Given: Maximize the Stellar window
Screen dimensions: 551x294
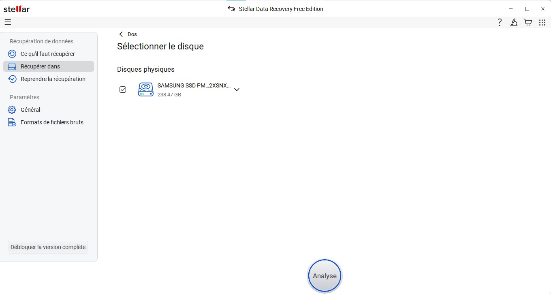Looking at the screenshot, I should [x=527, y=9].
